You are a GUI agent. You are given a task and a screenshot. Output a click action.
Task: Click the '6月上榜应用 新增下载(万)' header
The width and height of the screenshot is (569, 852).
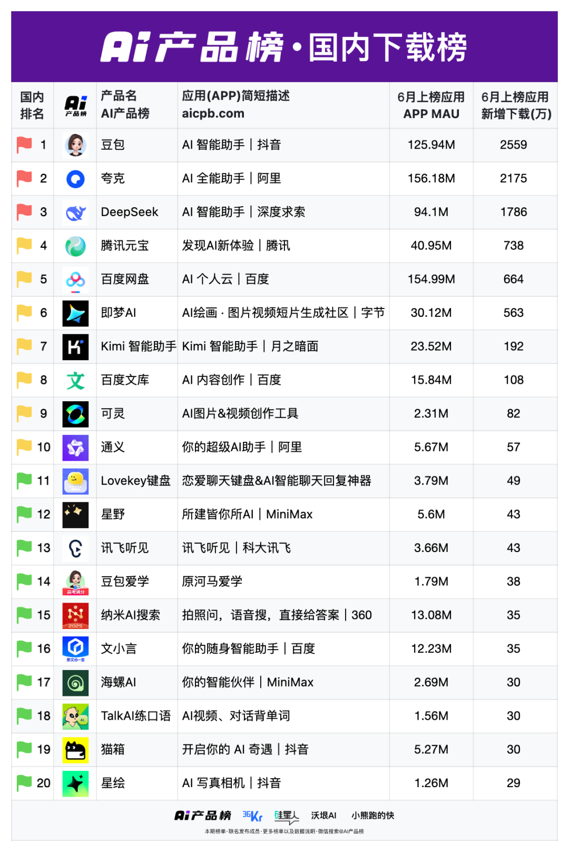(x=516, y=105)
